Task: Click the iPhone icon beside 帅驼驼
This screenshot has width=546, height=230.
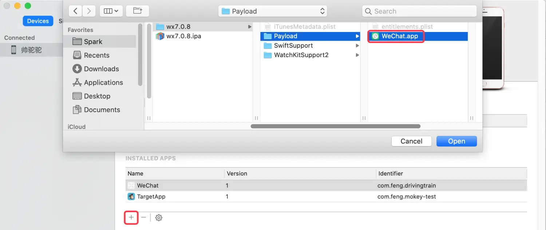Action: tap(13, 50)
